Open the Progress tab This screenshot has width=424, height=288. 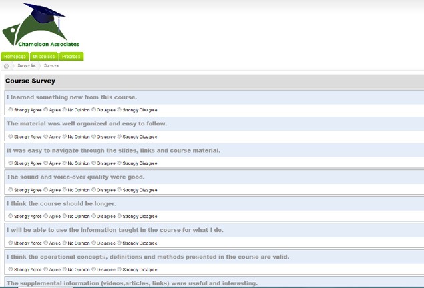(x=71, y=57)
